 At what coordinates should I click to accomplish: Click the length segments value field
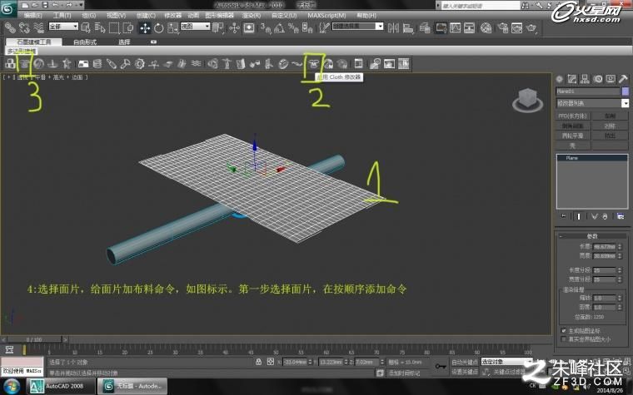pos(605,270)
